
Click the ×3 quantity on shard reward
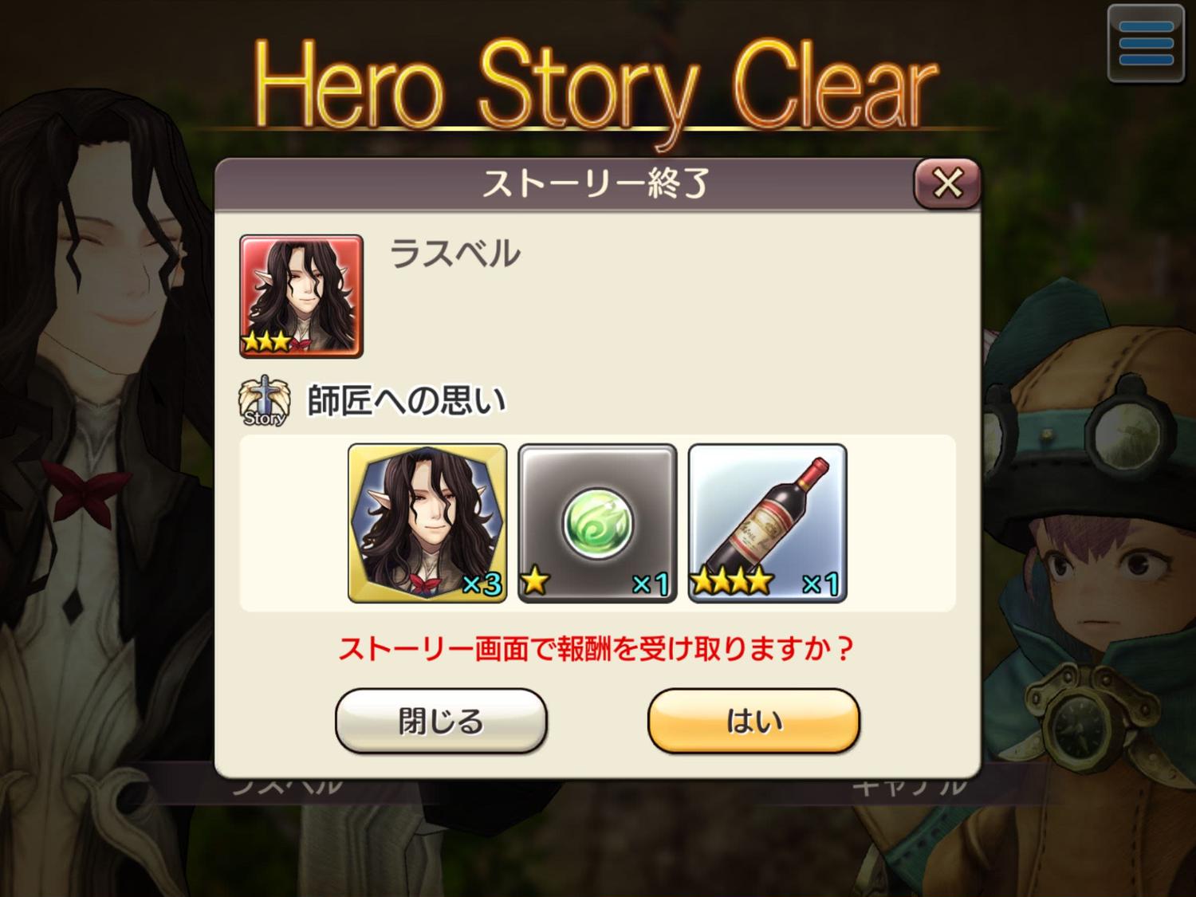point(482,584)
